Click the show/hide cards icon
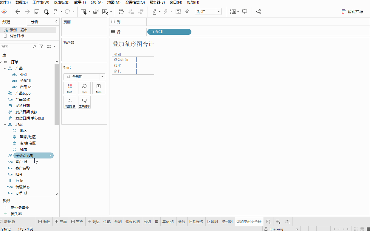 point(233,12)
